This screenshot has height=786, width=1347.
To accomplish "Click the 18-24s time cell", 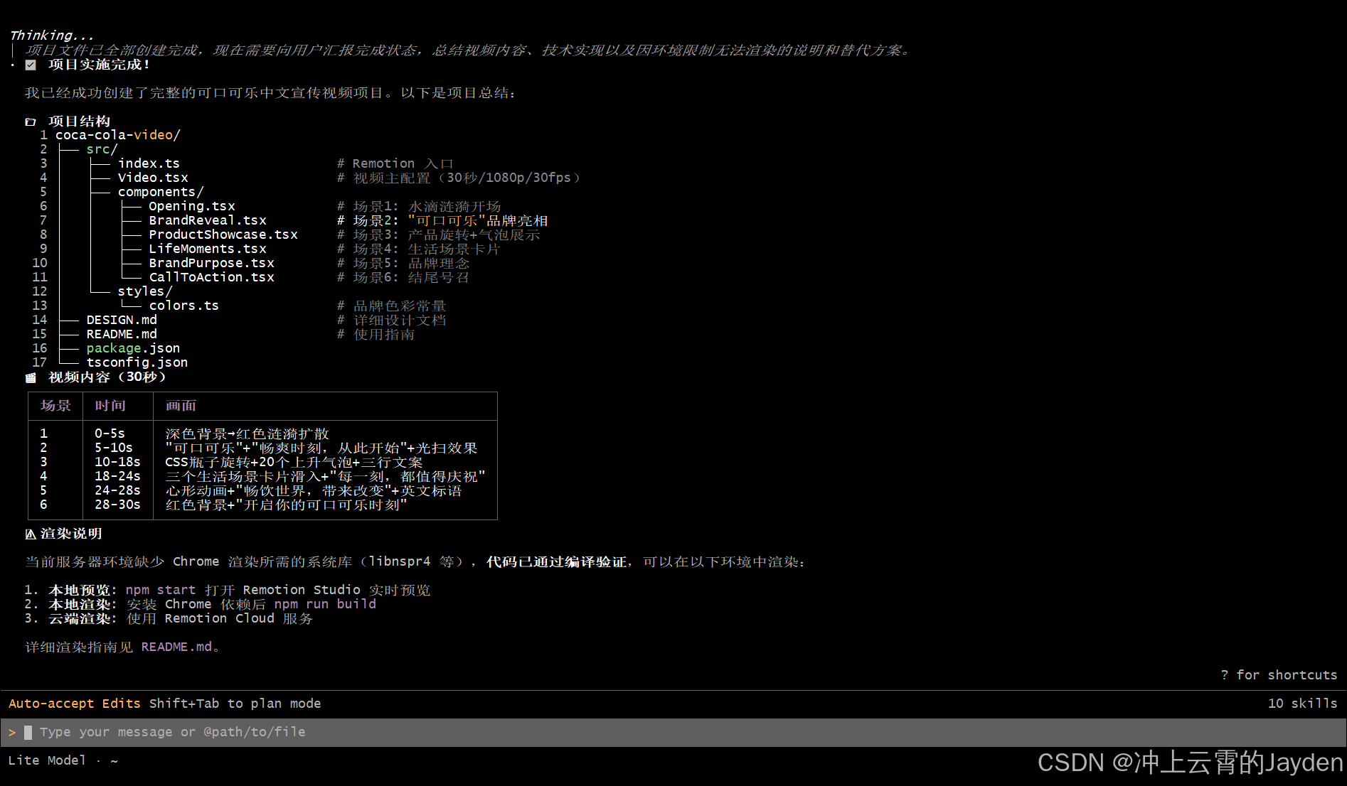I will point(117,476).
